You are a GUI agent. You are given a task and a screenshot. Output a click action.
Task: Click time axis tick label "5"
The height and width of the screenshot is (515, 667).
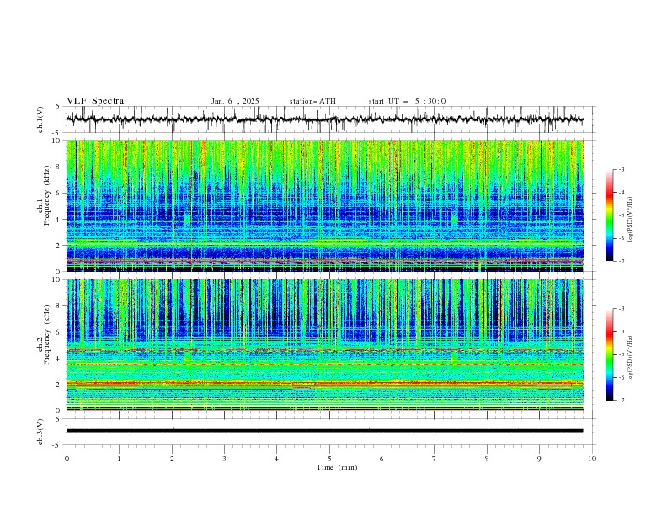coord(329,459)
